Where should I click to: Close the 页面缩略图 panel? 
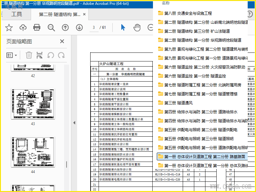pos(62,41)
